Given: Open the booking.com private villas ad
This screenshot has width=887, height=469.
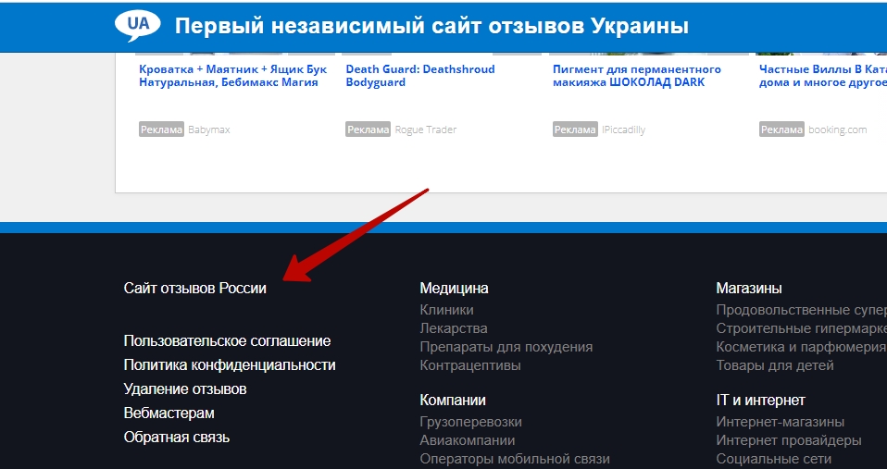Looking at the screenshot, I should [x=822, y=76].
